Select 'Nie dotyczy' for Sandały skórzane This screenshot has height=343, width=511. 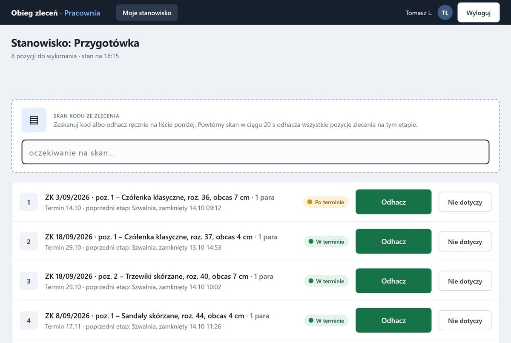(x=465, y=321)
